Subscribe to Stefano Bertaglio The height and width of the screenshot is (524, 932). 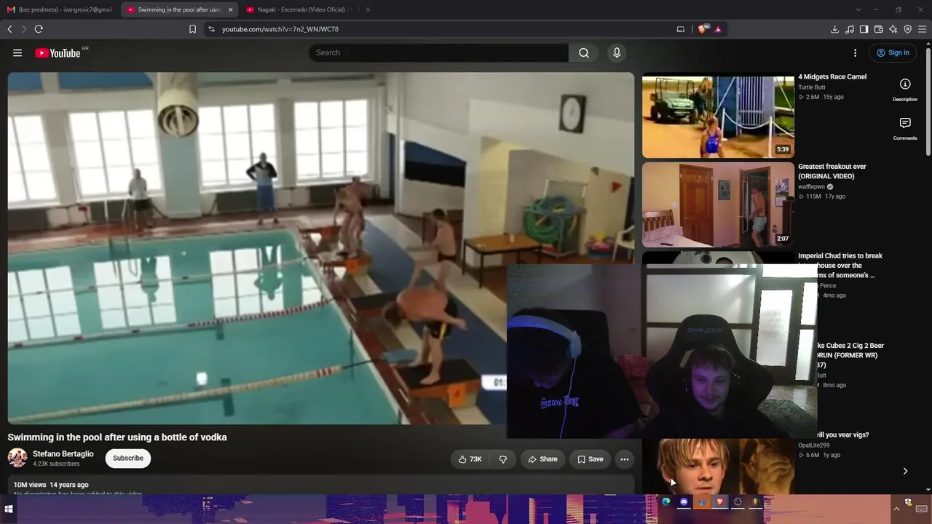coord(128,458)
